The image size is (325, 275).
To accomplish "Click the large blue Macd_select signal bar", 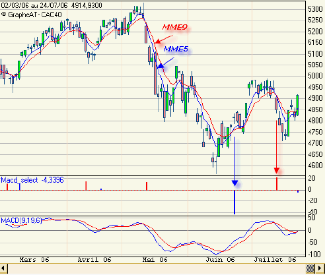I will tap(235, 202).
